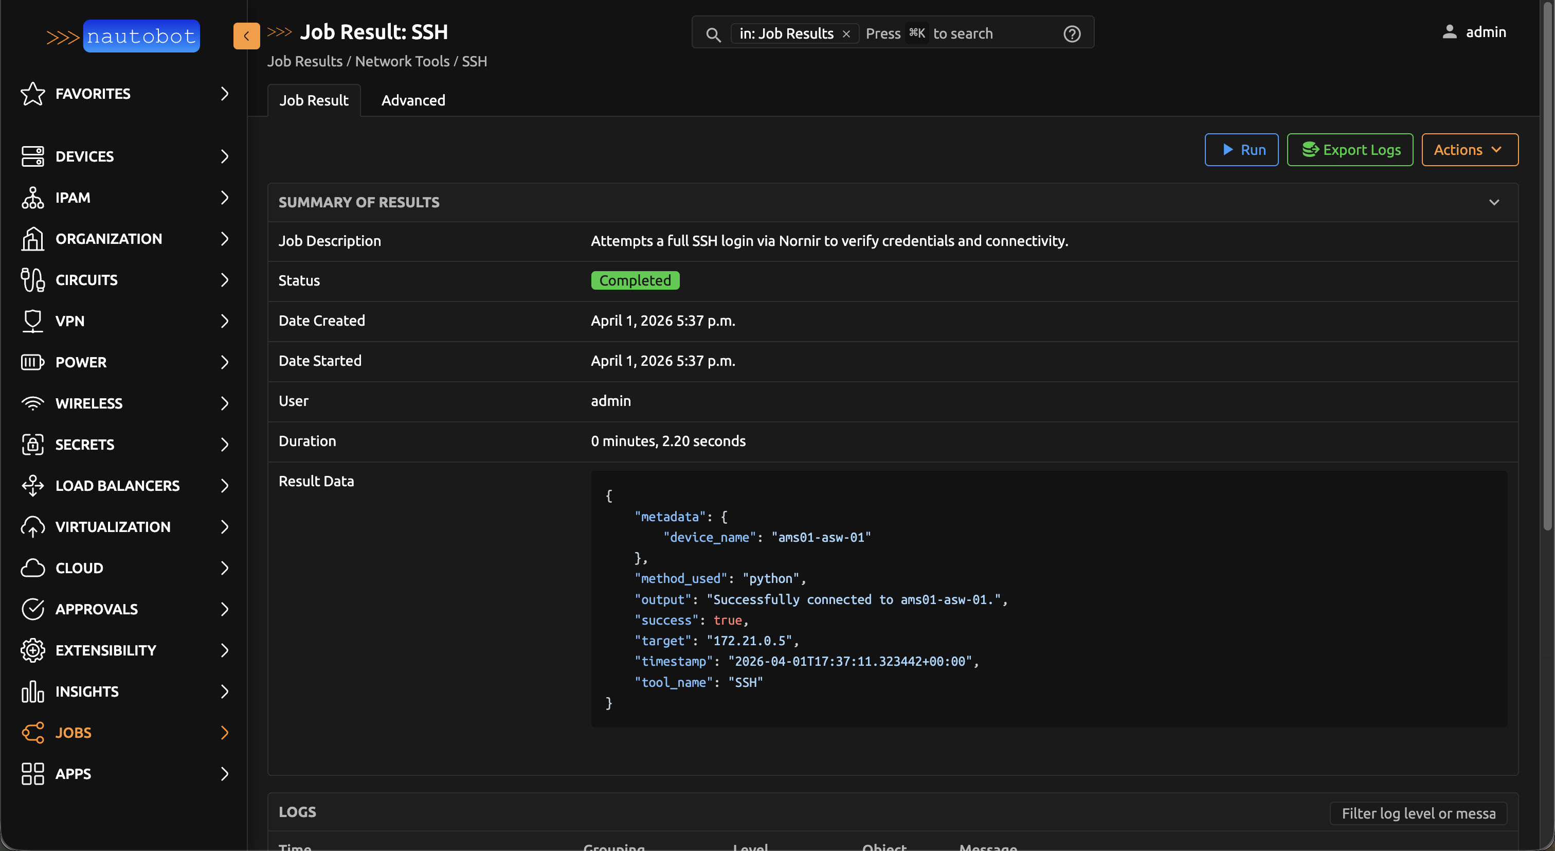
Task: Expand the Jobs sidebar section chevron
Action: (225, 733)
